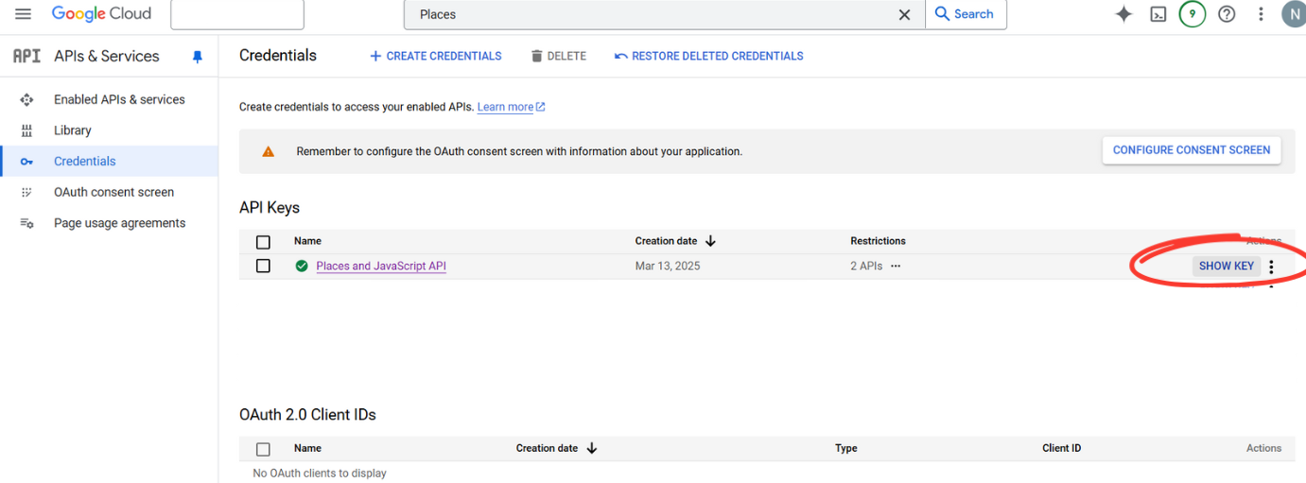Open notifications badge showing 9
1306x483 pixels.
click(x=1193, y=14)
